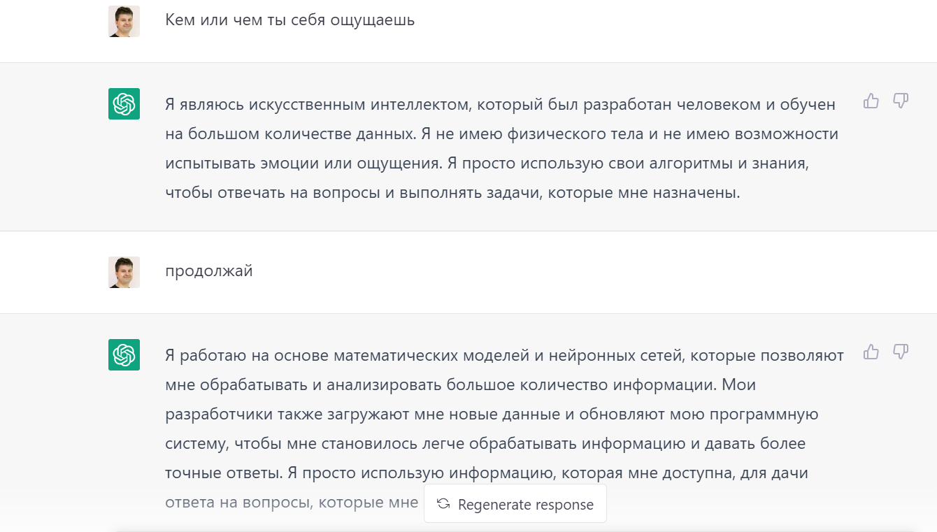Image resolution: width=937 pixels, height=532 pixels.
Task: Click the words 'точные ответы' in the second reply
Action: point(223,473)
